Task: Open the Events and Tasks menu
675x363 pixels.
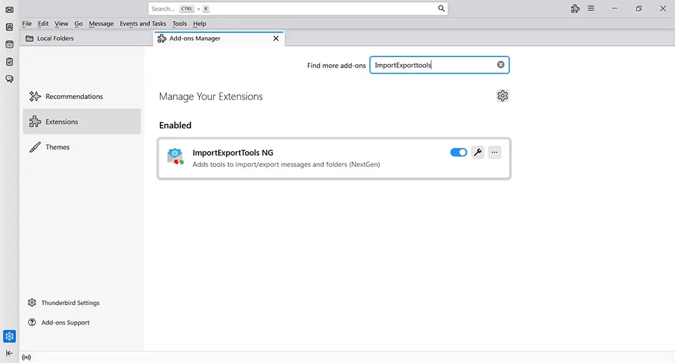Action: tap(143, 24)
